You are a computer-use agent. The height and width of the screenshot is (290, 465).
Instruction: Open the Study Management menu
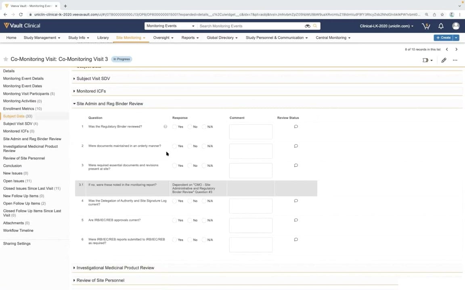tap(42, 37)
